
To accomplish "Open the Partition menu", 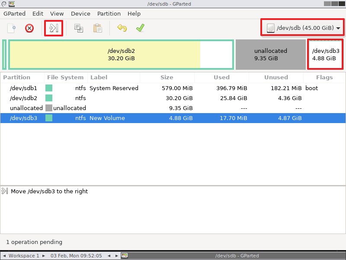I will pos(109,13).
